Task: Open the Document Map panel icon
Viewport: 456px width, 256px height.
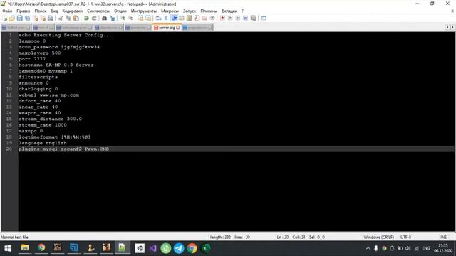Action: pyautogui.click(x=190, y=18)
